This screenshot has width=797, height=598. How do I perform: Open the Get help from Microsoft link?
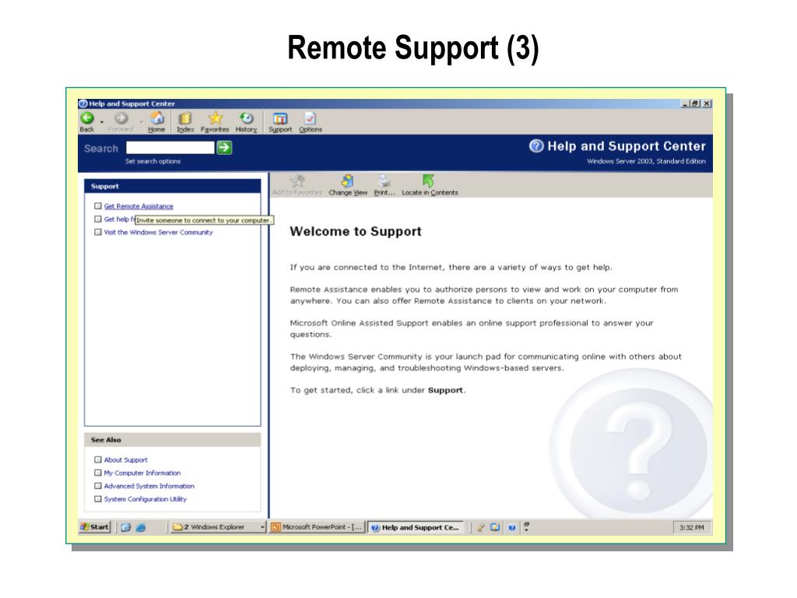(x=119, y=219)
